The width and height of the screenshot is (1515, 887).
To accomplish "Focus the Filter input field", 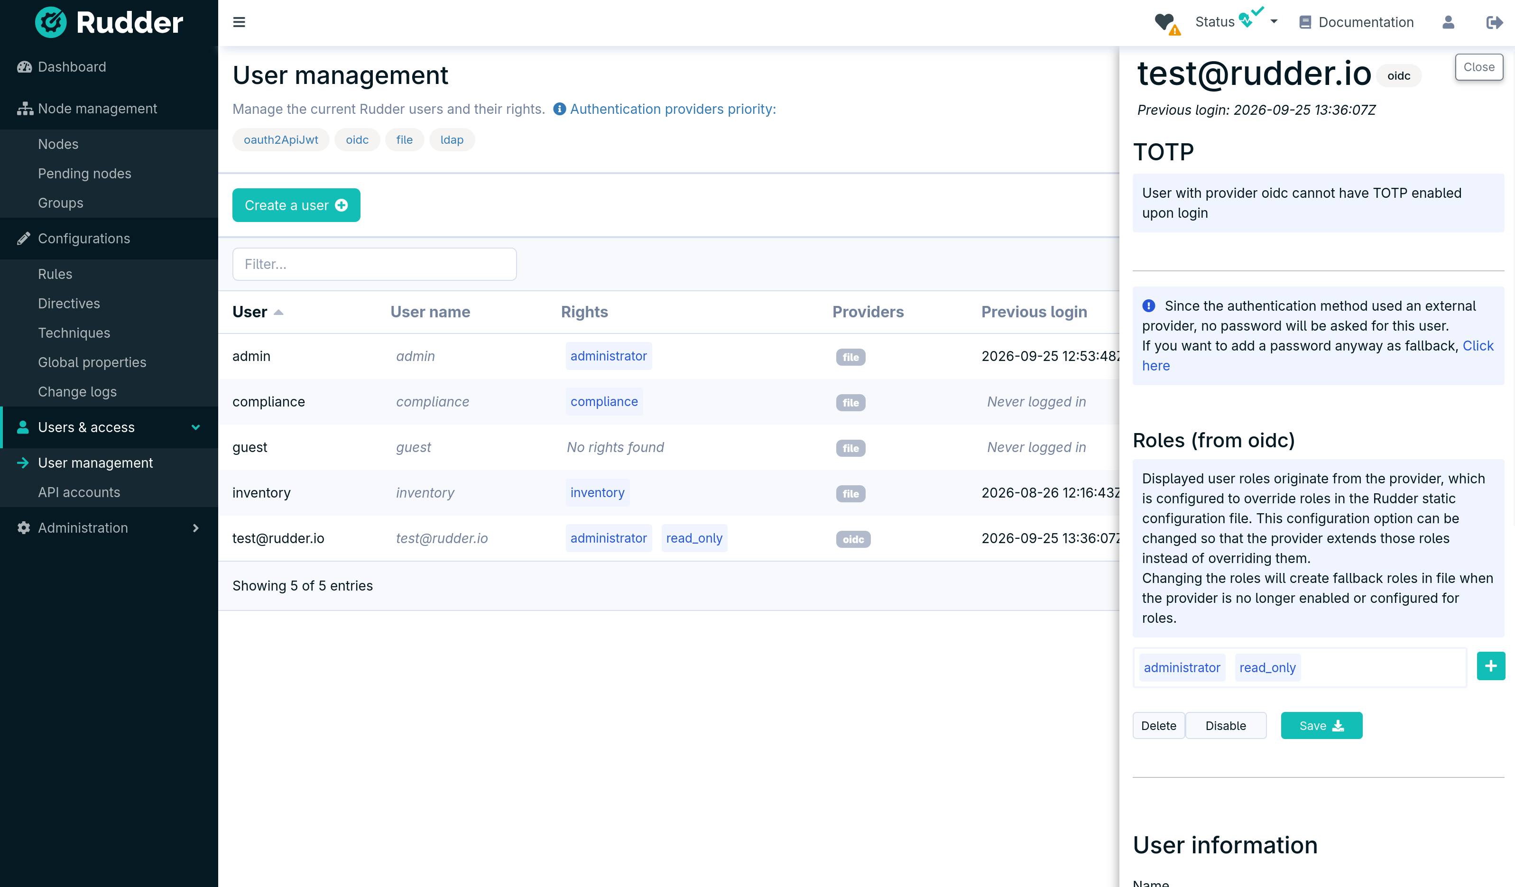I will pyautogui.click(x=374, y=264).
